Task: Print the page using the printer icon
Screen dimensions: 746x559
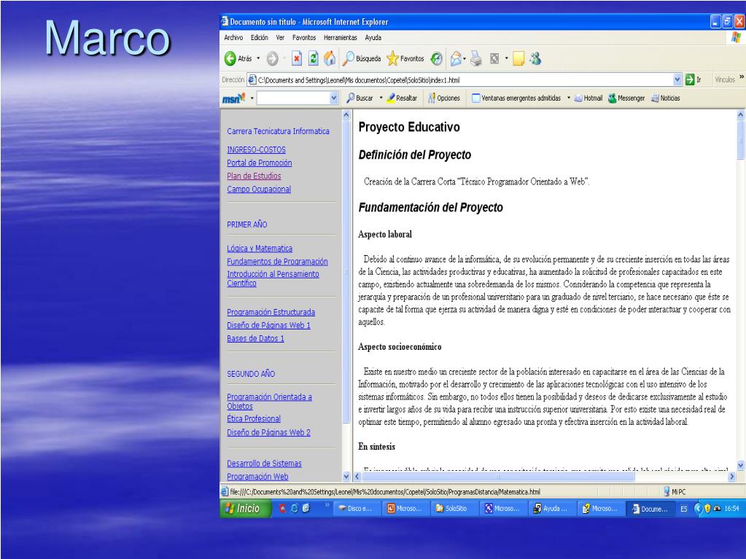Action: pyautogui.click(x=475, y=58)
